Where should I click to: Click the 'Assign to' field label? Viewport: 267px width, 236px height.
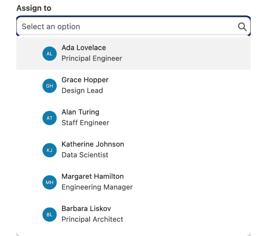click(x=34, y=8)
